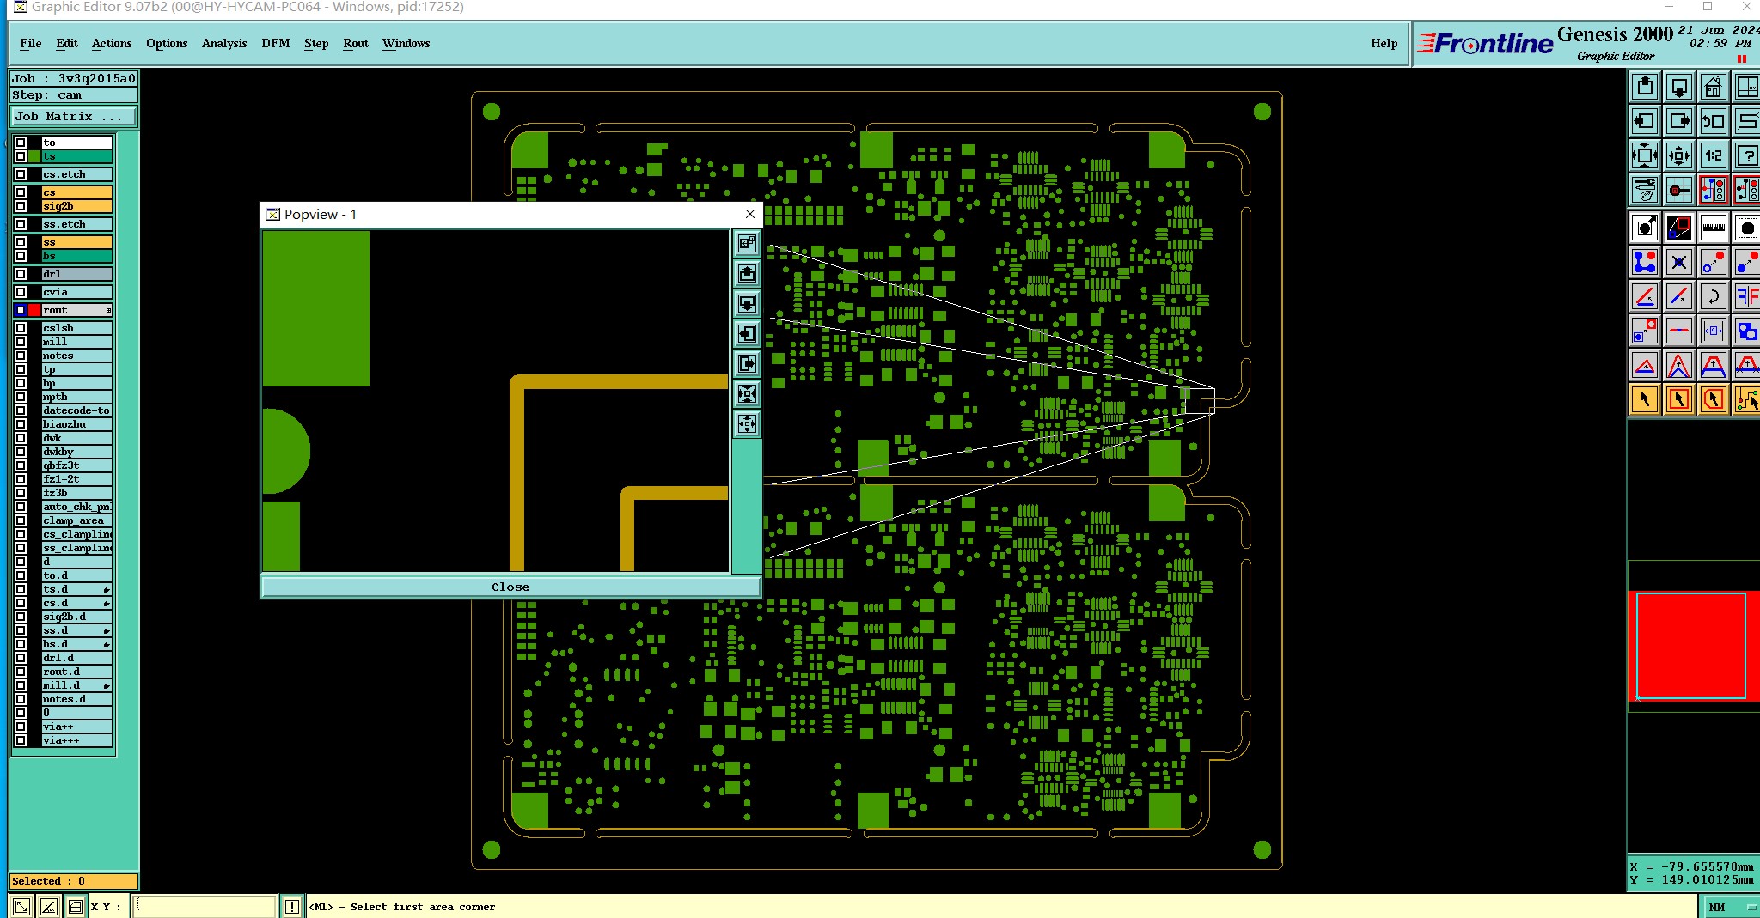Toggle checkbox for layer 'ss.etch'

21,224
